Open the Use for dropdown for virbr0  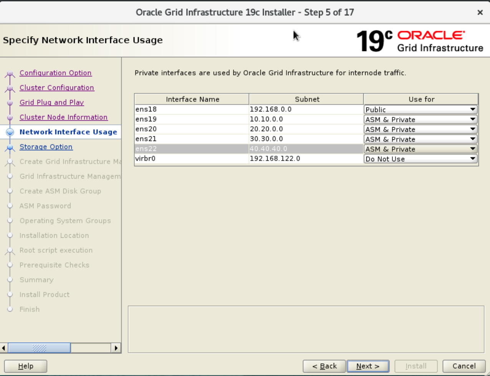pyautogui.click(x=420, y=159)
